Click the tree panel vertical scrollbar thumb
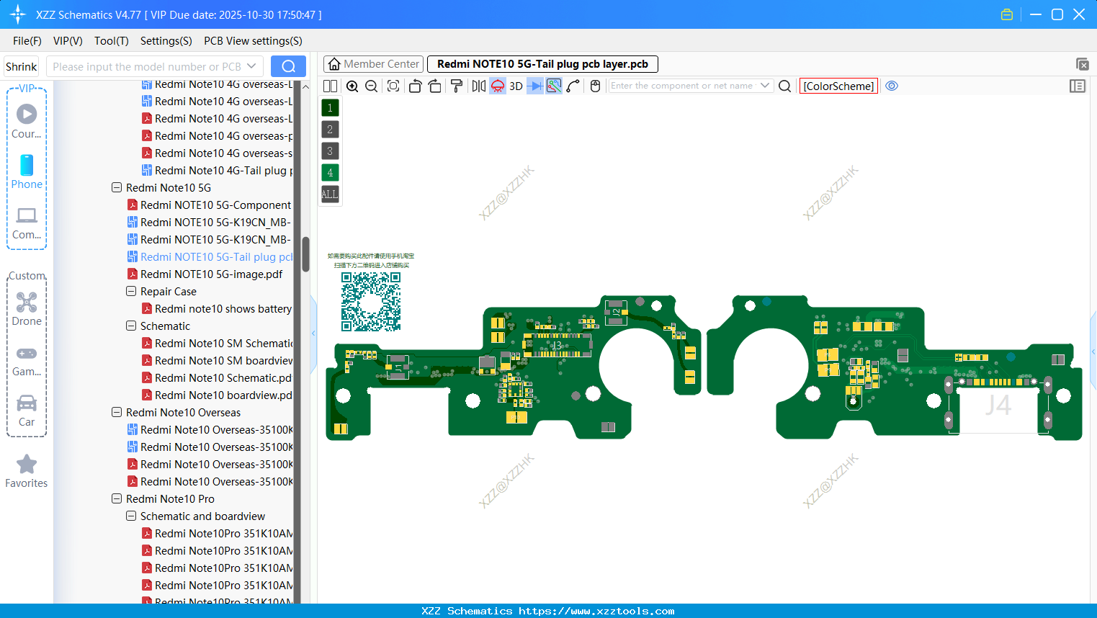 305,254
